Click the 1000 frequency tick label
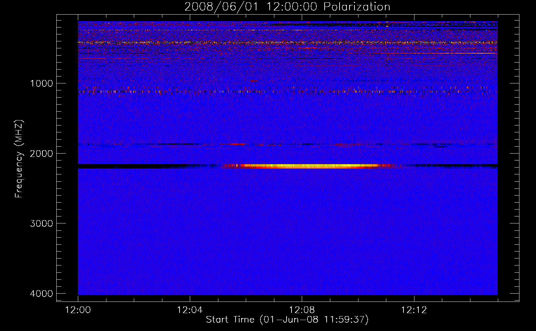 (x=41, y=83)
